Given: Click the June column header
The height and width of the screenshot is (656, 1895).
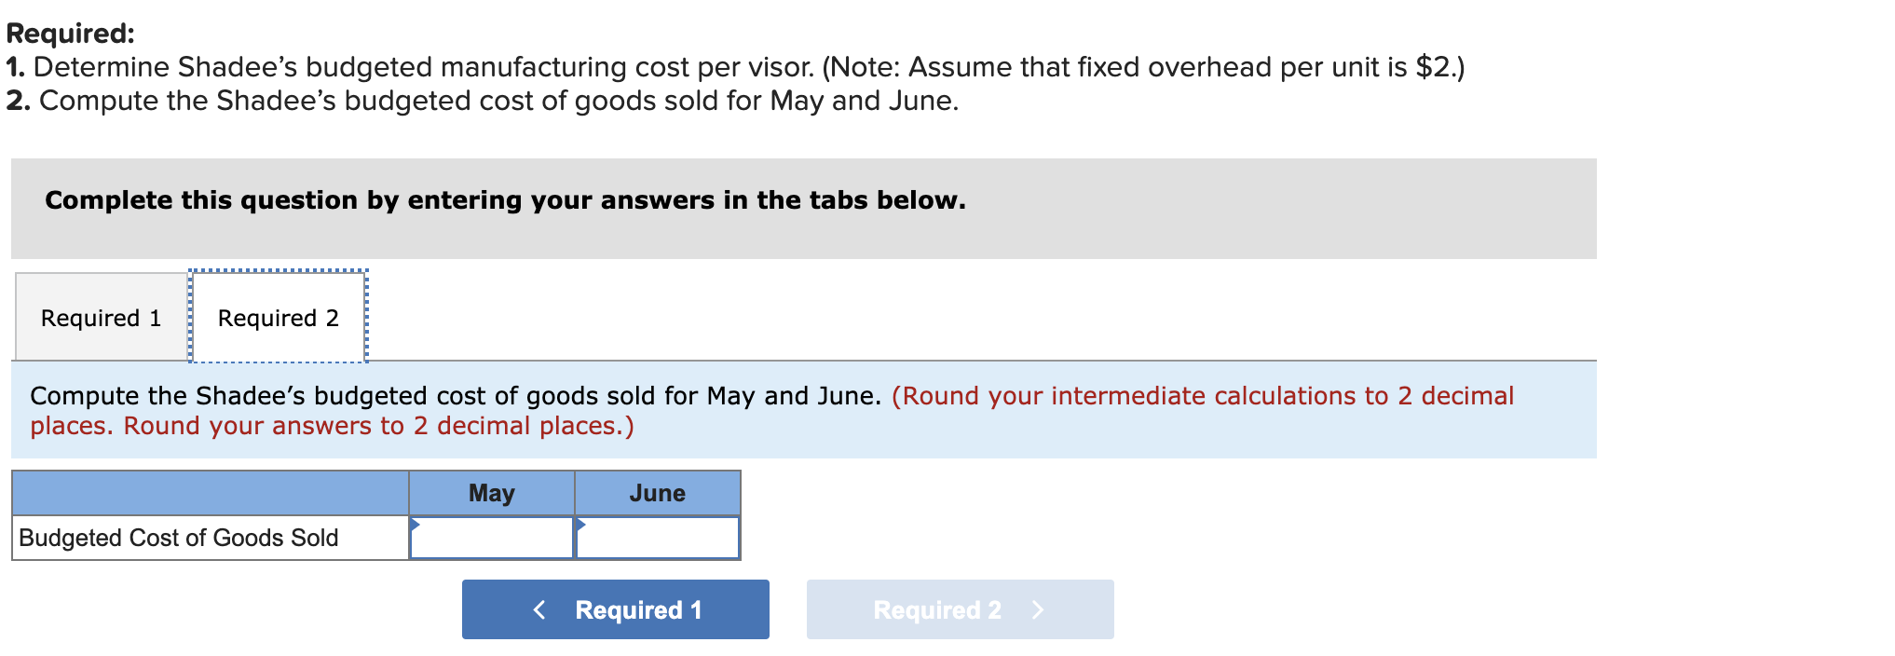Looking at the screenshot, I should tap(657, 493).
